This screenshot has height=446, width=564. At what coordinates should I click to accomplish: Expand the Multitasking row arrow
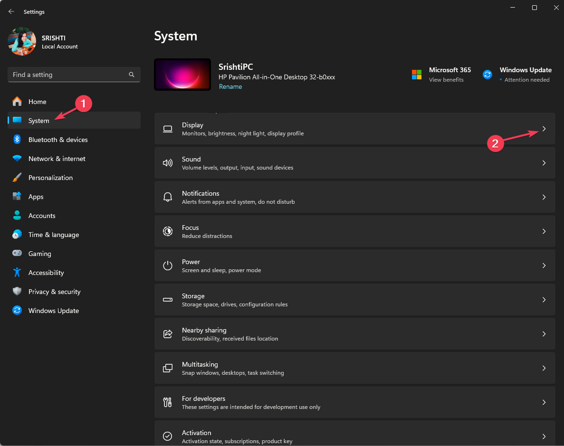pyautogui.click(x=544, y=368)
